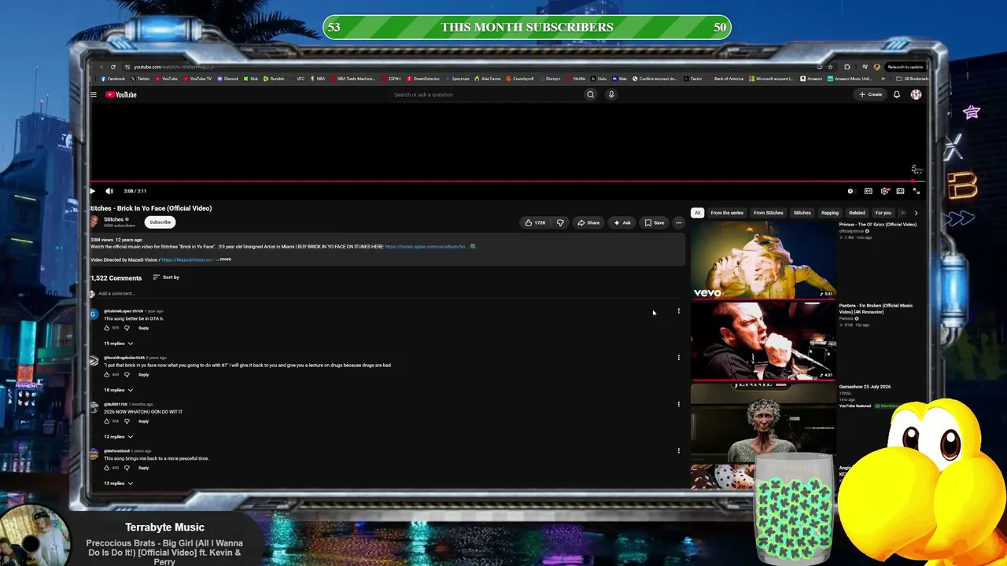Open options for the peaceful time comment

tap(678, 450)
